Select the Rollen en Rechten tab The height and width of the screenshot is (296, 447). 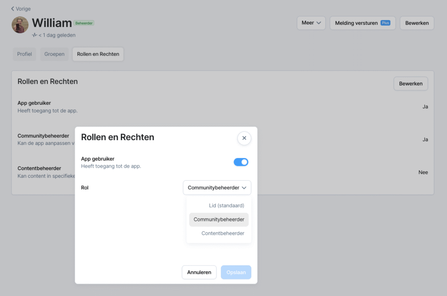click(98, 54)
